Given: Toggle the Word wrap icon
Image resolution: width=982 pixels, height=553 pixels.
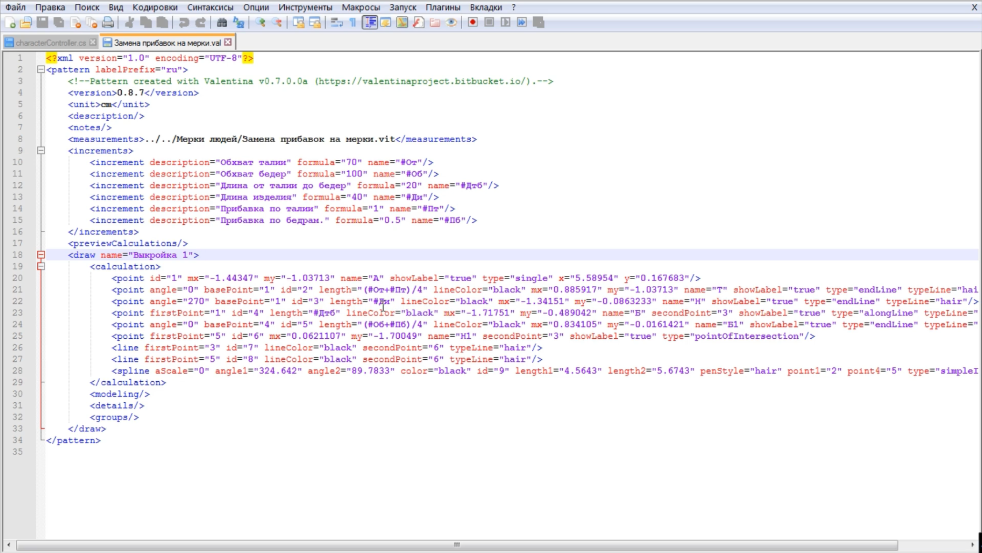Looking at the screenshot, I should [337, 22].
